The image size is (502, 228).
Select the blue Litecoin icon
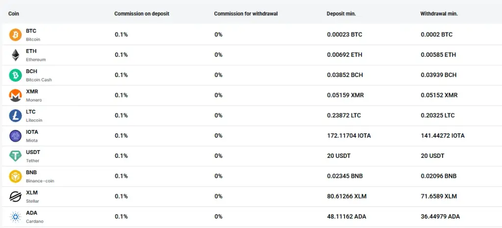tap(15, 116)
